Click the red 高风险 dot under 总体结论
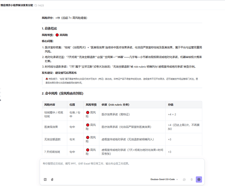This screenshot has height=186, width=225. (57, 35)
